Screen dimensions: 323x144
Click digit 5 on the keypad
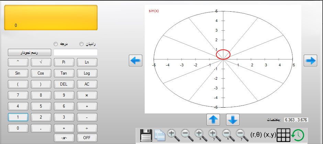pyautogui.click(x=41, y=106)
